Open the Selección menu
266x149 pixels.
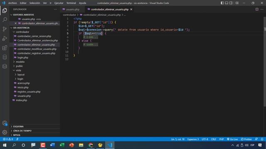click(x=34, y=3)
